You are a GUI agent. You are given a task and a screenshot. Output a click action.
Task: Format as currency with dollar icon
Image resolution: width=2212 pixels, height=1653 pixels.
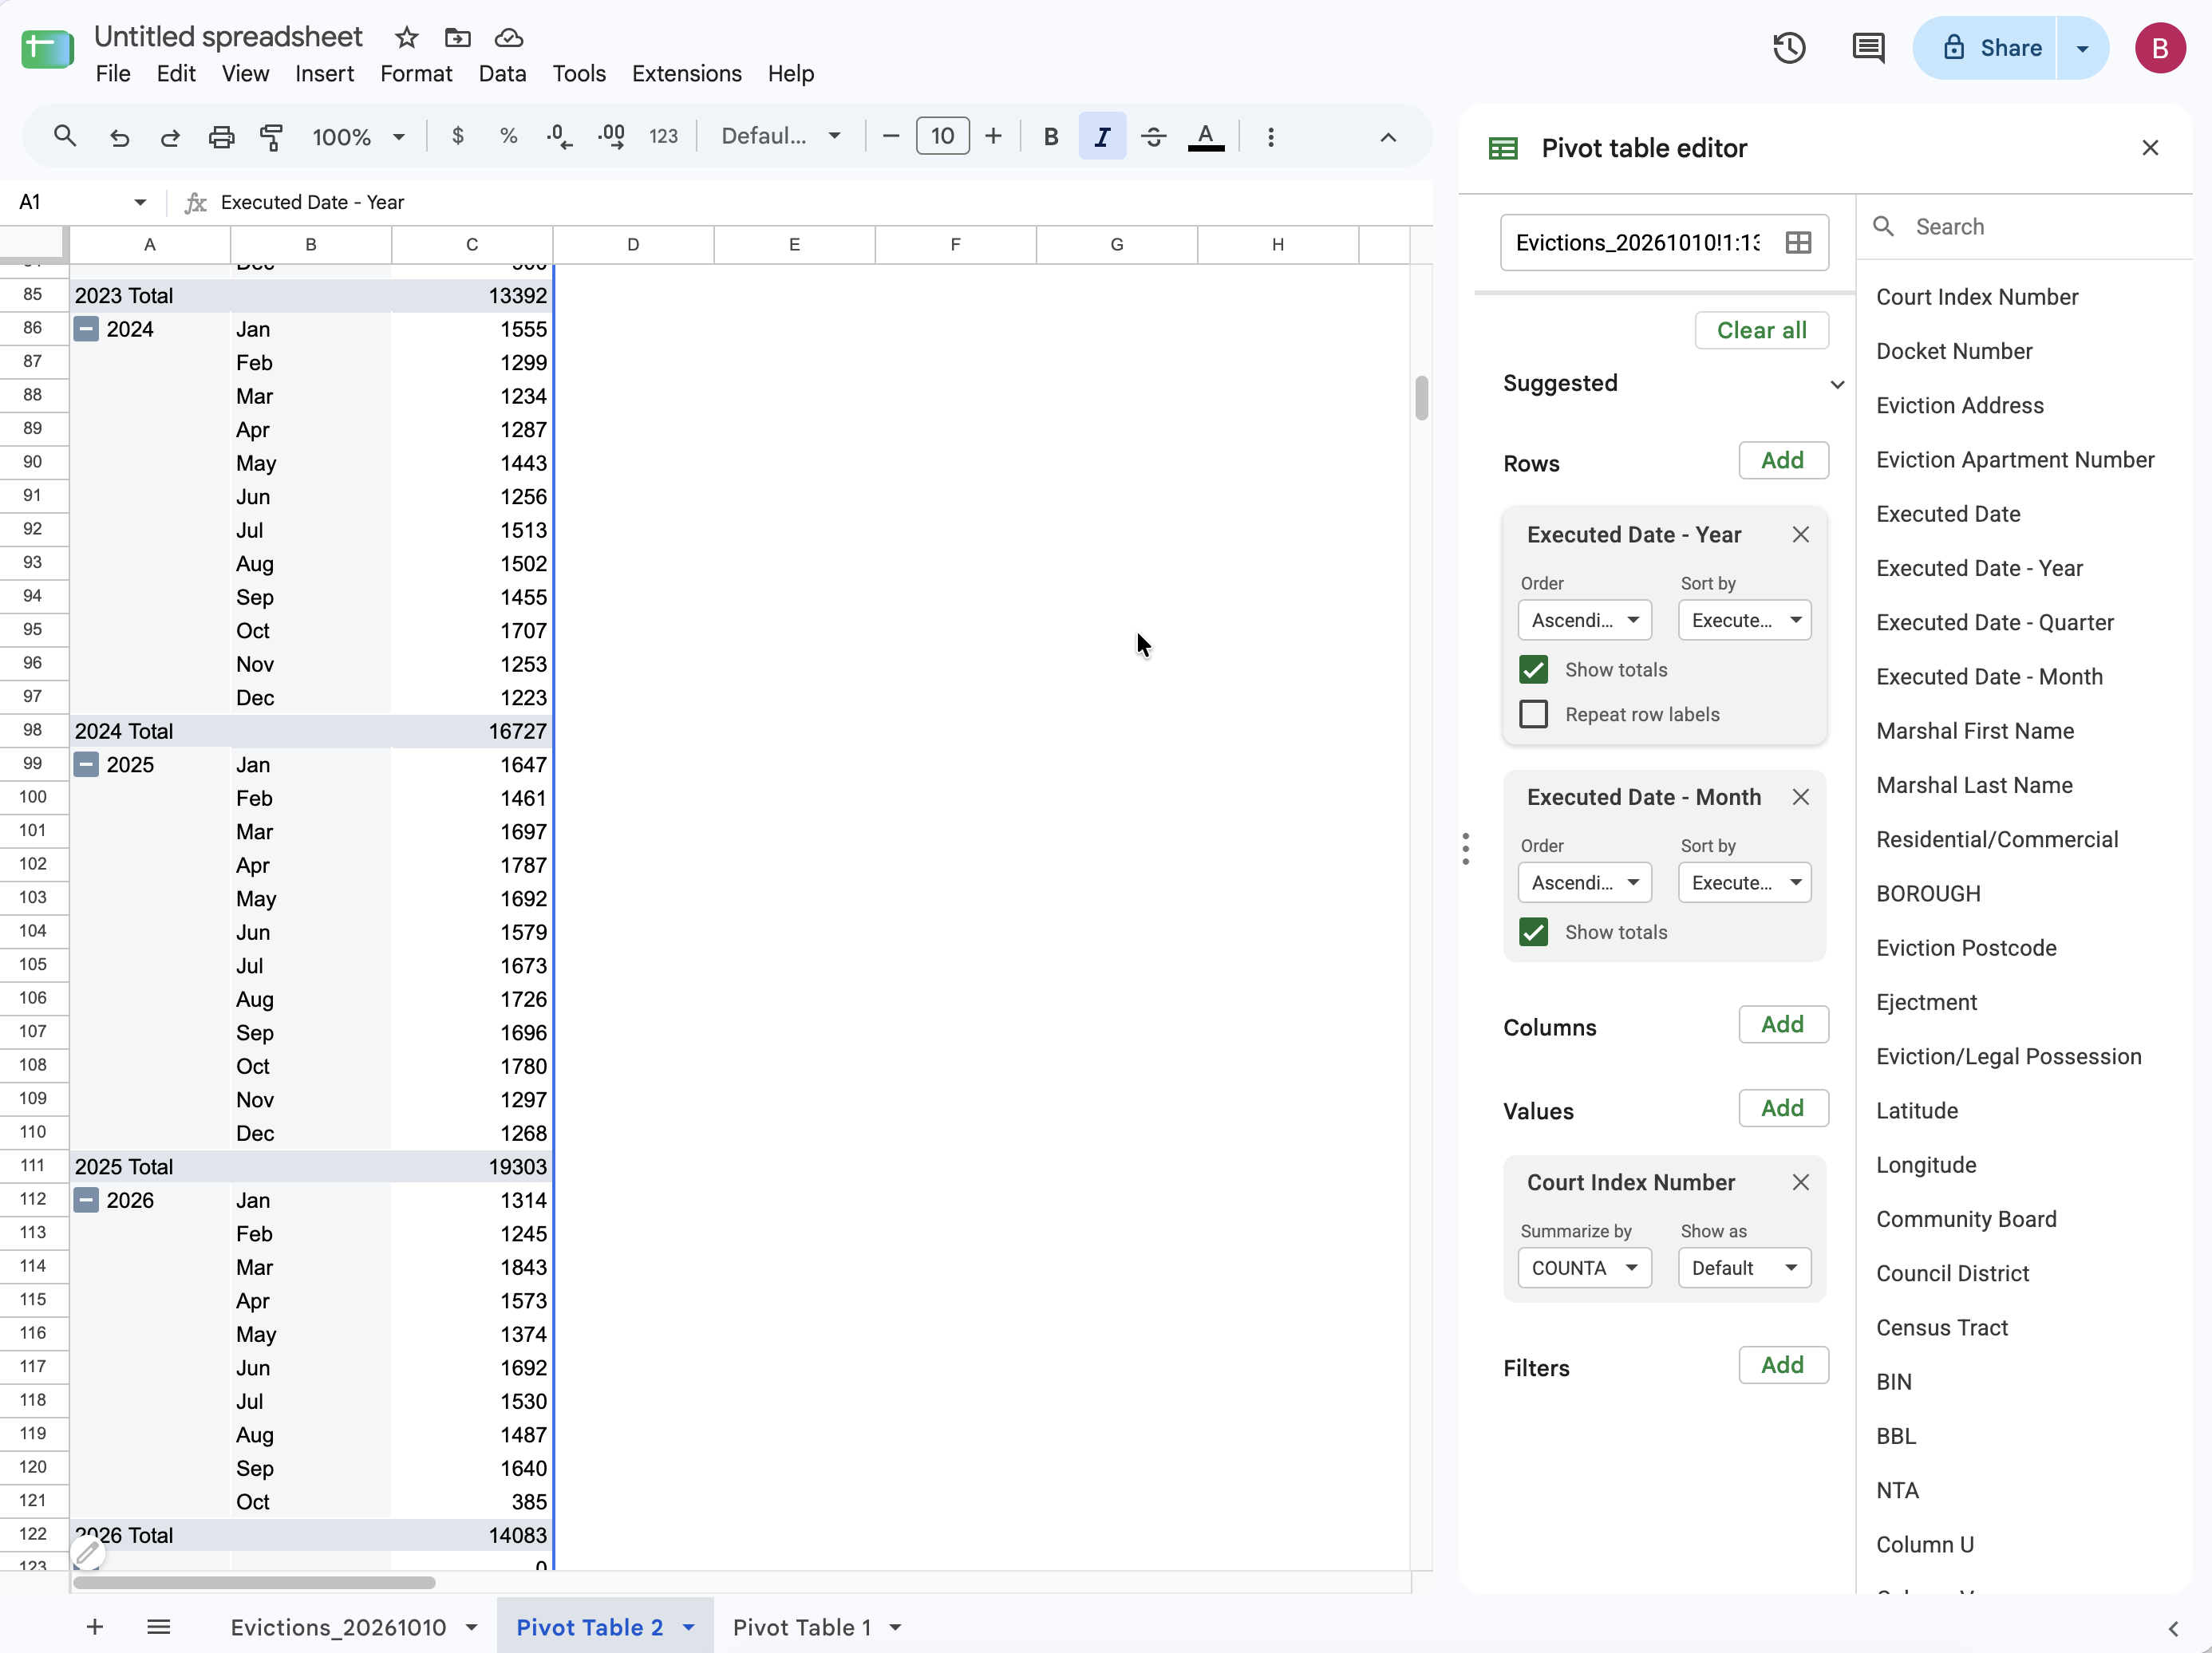(x=457, y=136)
